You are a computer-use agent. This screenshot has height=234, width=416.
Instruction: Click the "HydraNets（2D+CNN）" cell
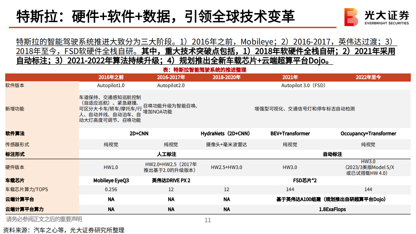point(225,134)
